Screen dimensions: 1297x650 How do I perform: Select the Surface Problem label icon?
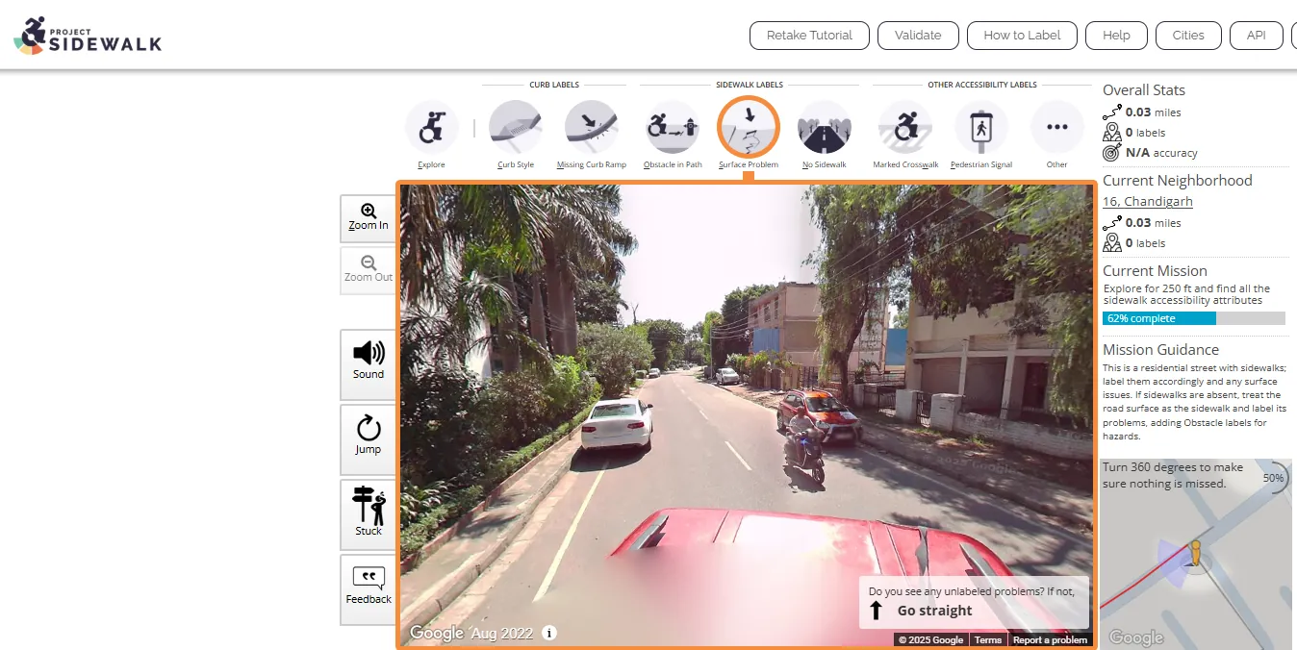click(x=749, y=128)
